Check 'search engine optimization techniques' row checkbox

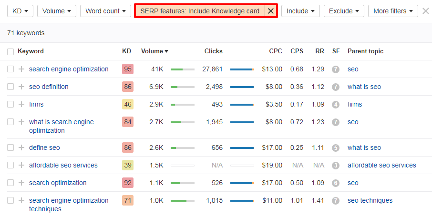point(10,200)
